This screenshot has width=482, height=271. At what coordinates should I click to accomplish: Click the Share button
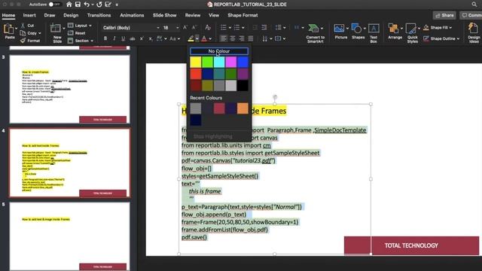click(x=444, y=15)
